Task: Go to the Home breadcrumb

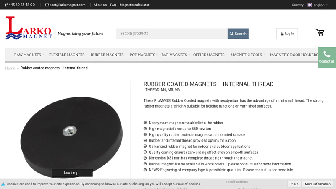Action: click(10, 68)
